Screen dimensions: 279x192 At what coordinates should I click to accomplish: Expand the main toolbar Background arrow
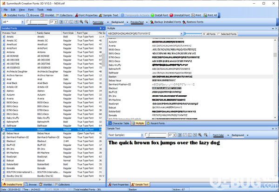127,22
